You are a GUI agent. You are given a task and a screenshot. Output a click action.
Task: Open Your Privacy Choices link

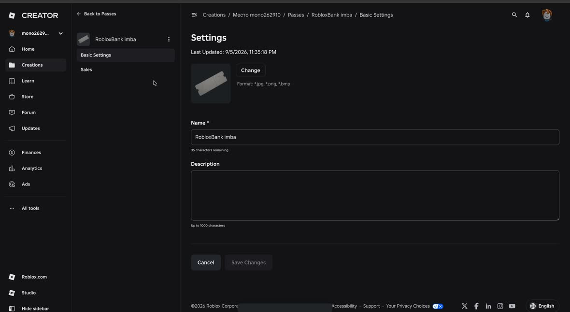point(408,306)
